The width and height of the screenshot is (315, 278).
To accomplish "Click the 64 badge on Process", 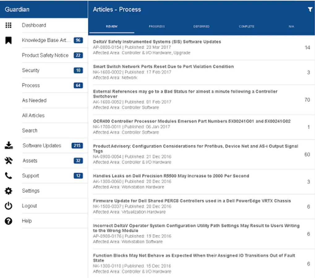I will (x=78, y=85).
